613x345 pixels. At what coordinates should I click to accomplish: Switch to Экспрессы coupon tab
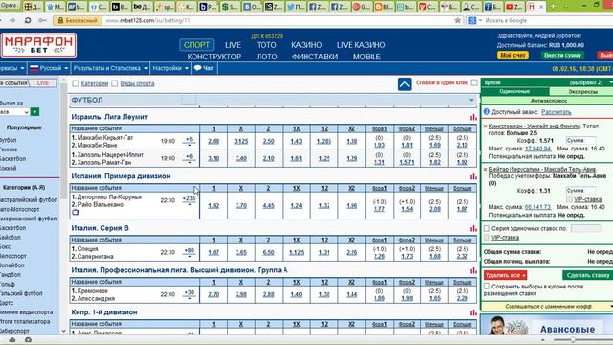pos(582,92)
